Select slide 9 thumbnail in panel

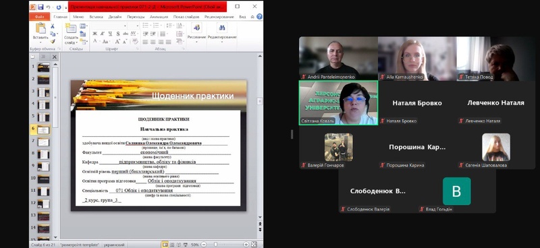(43, 167)
